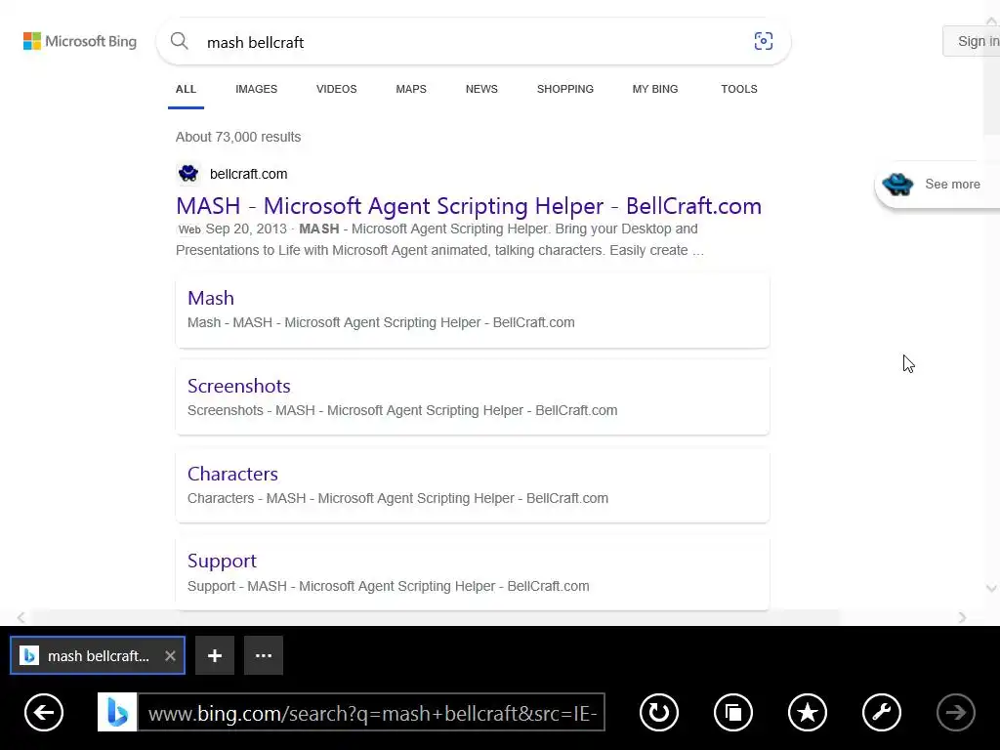The image size is (1000, 750).
Task: Click the forward arrow button
Action: tap(955, 712)
